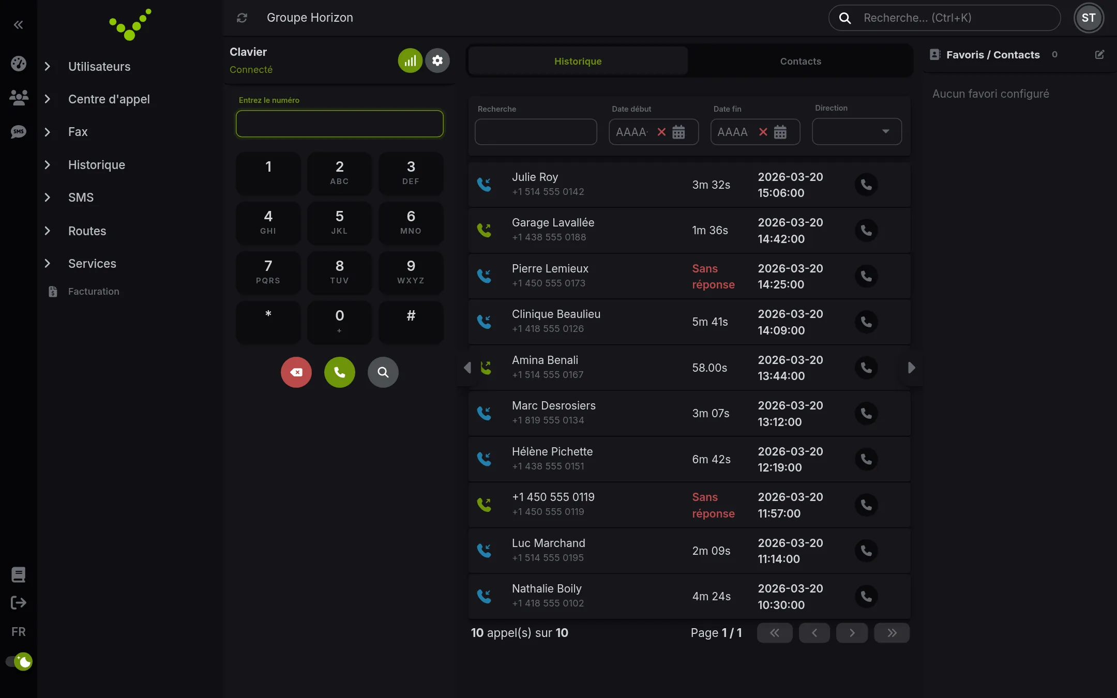The image size is (1117, 698).
Task: Select the Historique tab
Action: 578,61
